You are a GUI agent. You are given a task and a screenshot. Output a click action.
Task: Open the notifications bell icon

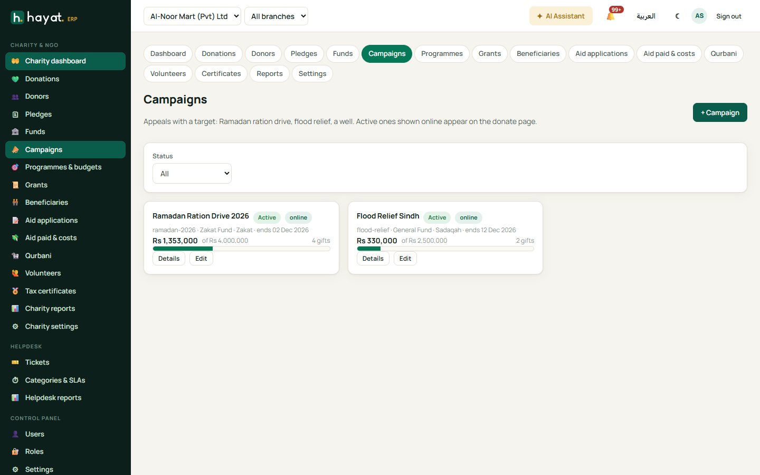[x=611, y=16]
